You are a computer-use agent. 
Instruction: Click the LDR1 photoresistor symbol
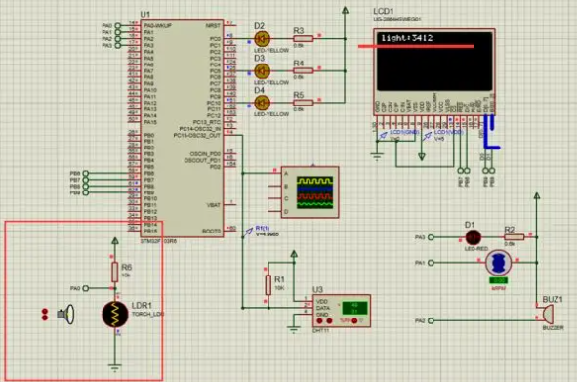(115, 315)
